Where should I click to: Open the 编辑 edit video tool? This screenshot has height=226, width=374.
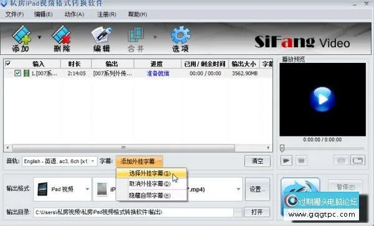pos(102,39)
